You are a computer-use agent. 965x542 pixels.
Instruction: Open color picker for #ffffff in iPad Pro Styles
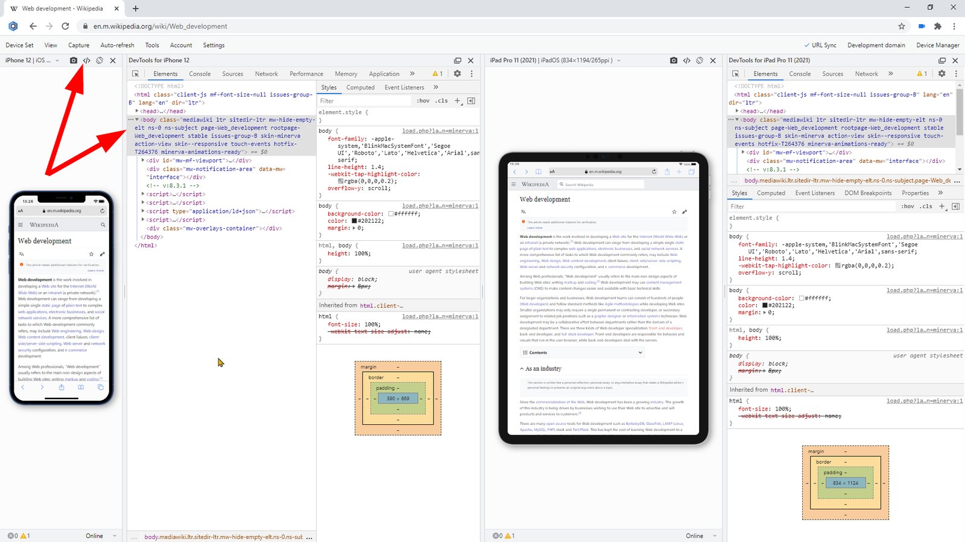point(802,298)
